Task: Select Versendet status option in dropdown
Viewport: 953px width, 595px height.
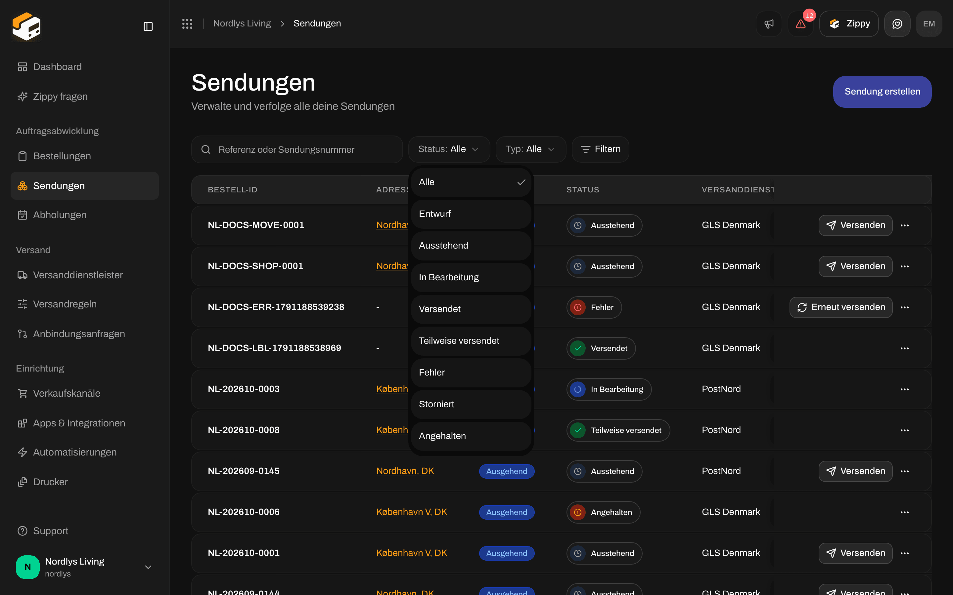Action: [471, 309]
